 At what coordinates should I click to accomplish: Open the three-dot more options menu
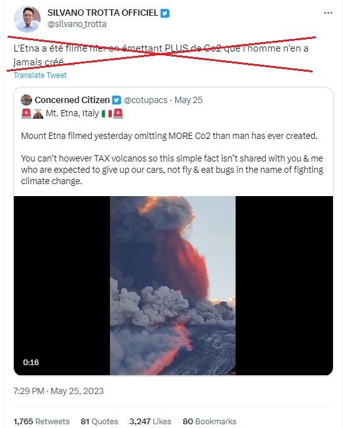click(x=328, y=13)
